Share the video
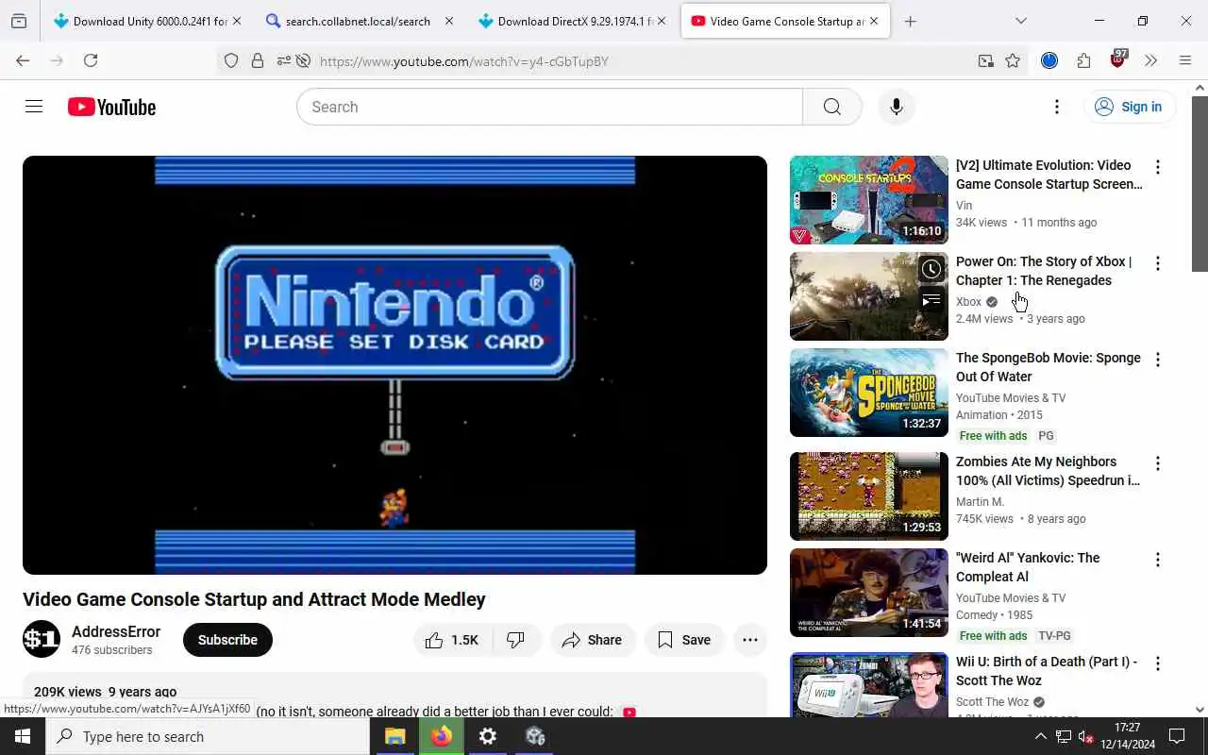Image resolution: width=1208 pixels, height=755 pixels. (x=593, y=640)
